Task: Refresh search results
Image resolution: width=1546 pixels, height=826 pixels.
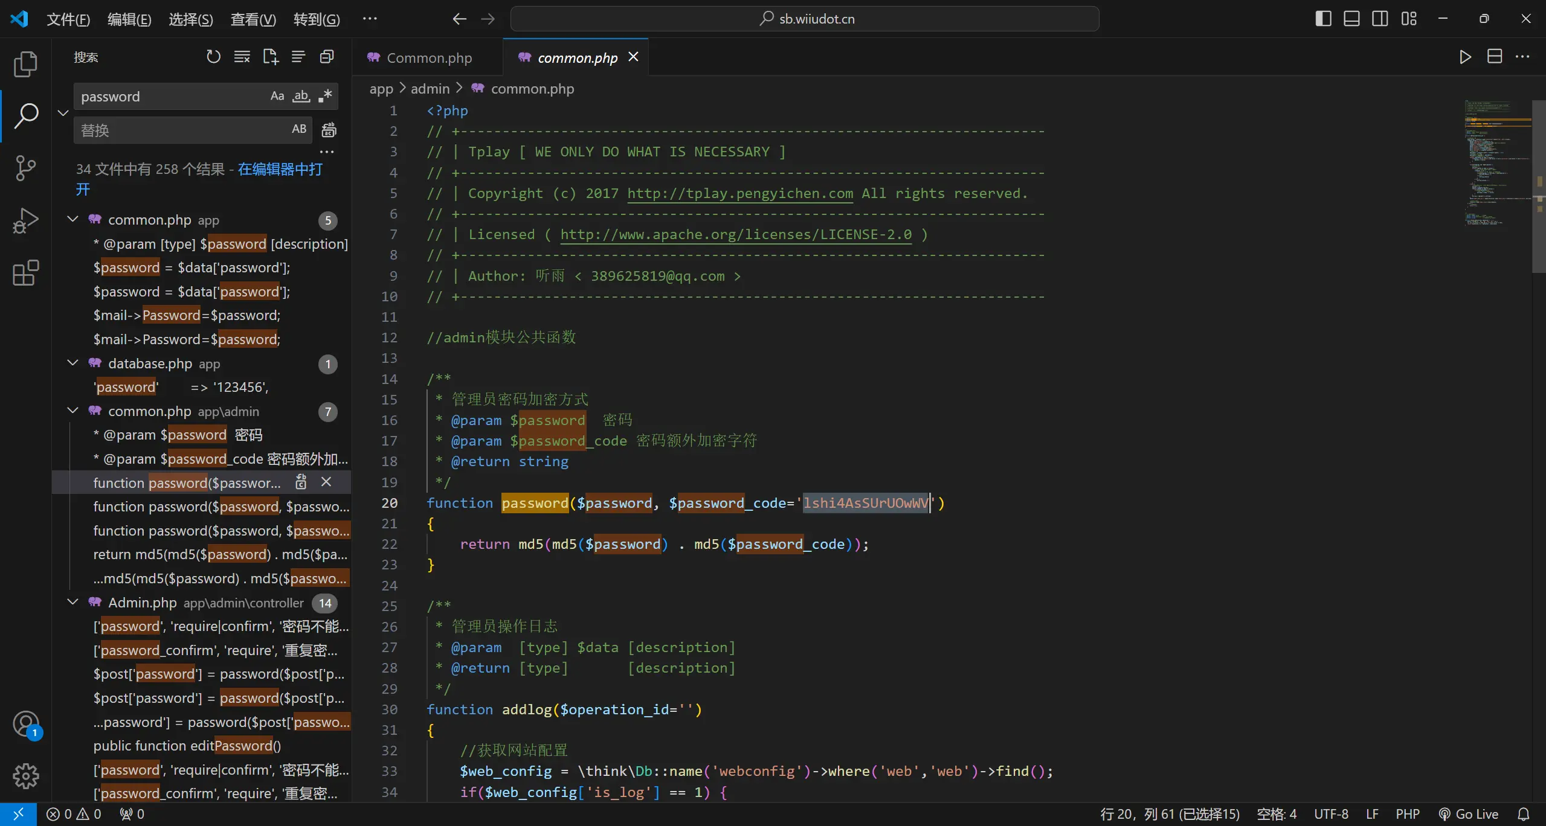Action: coord(213,57)
